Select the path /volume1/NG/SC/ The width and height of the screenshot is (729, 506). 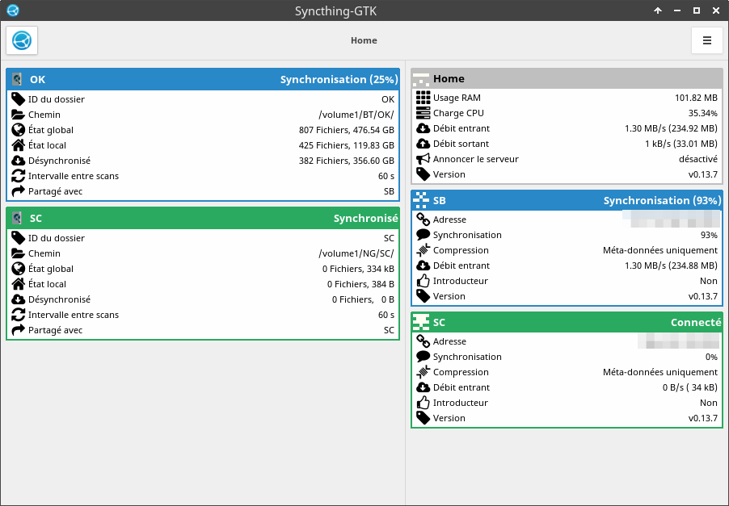point(356,253)
